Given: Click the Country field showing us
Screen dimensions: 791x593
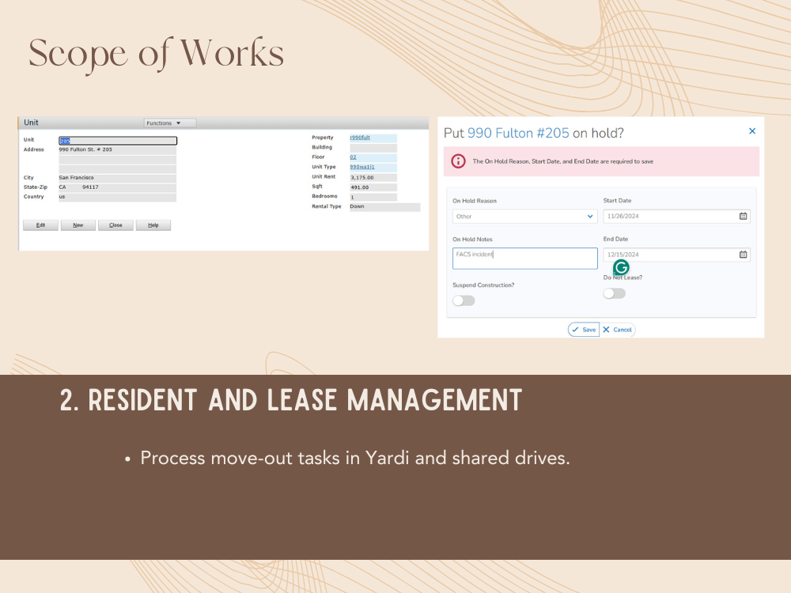Looking at the screenshot, I should coord(118,197).
